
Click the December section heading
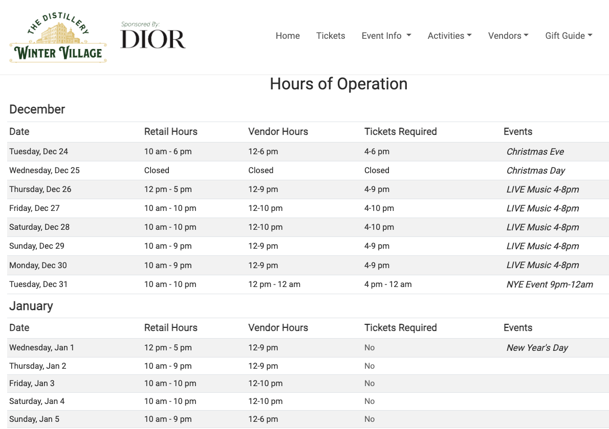click(37, 109)
